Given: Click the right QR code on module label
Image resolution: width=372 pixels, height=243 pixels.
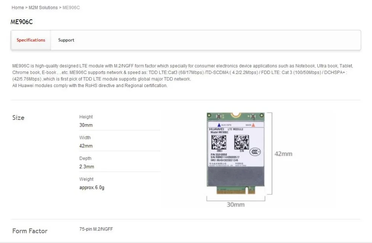Looking at the screenshot, I should pos(241,142).
